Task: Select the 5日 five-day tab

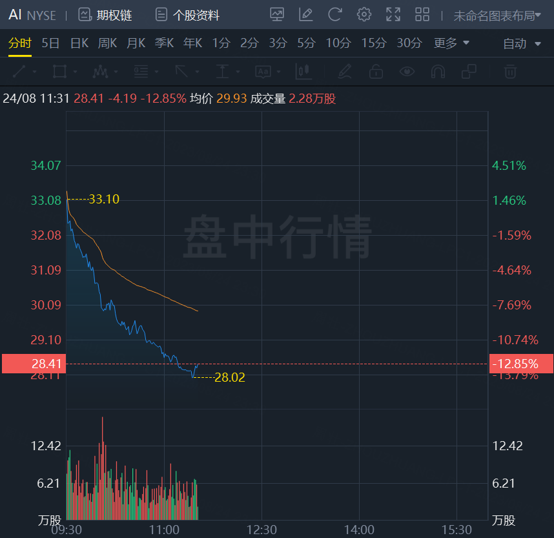Action: 50,43
